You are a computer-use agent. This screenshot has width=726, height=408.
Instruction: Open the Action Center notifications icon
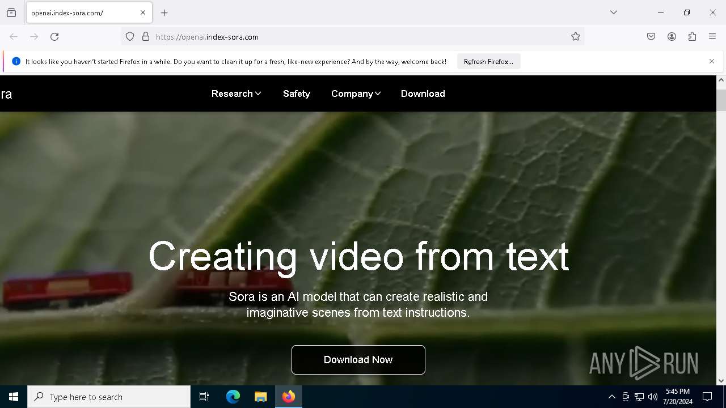707,397
